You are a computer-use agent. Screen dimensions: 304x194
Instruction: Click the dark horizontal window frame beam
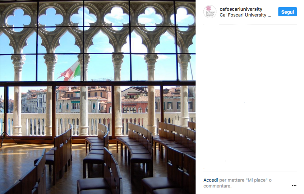pyautogui.click(x=98, y=83)
